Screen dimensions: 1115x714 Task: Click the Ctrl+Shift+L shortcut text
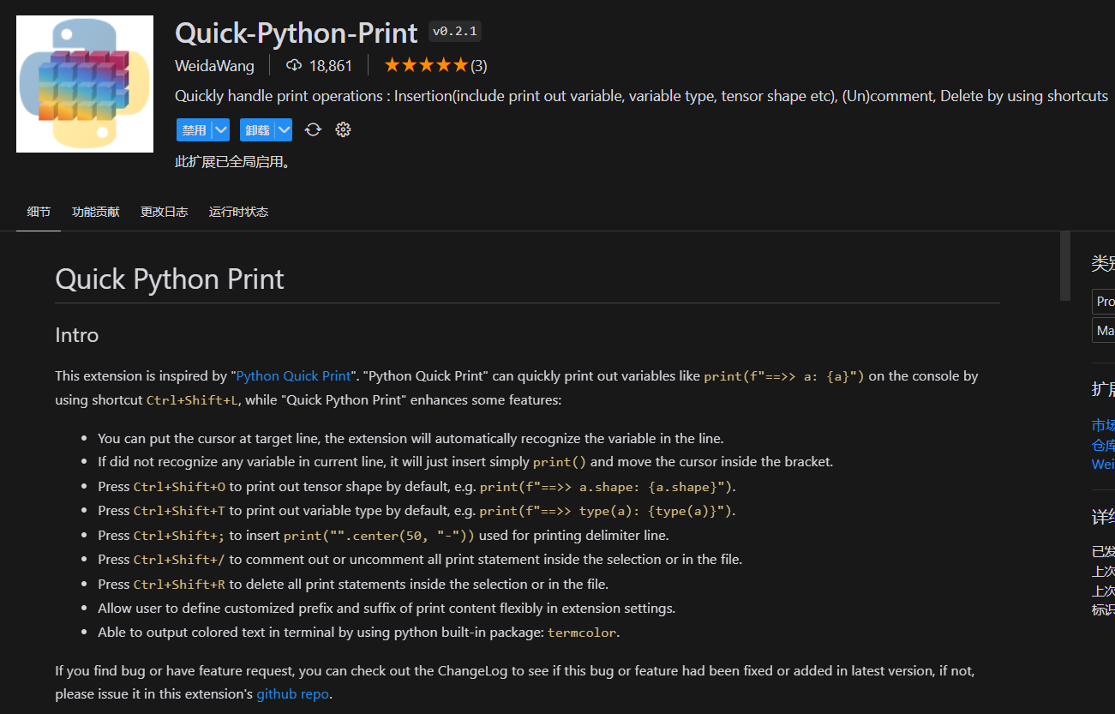[x=193, y=400]
